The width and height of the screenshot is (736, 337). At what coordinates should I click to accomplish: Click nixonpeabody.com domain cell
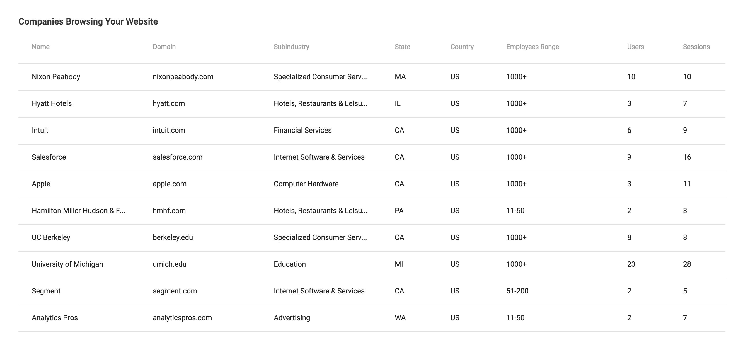click(x=183, y=77)
